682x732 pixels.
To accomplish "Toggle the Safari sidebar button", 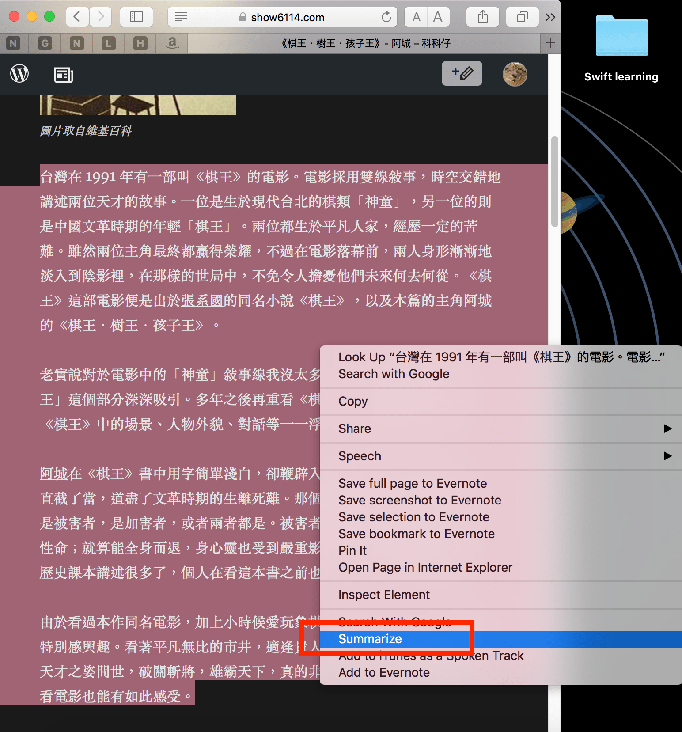I will (x=136, y=17).
